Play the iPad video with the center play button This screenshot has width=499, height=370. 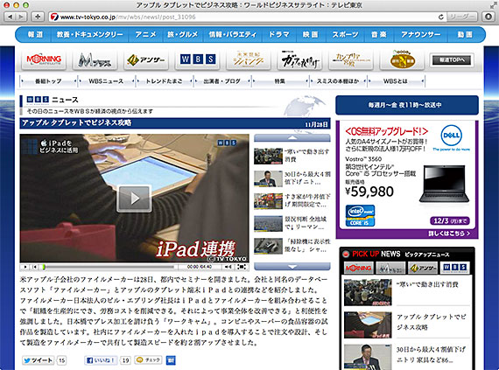click(x=134, y=199)
